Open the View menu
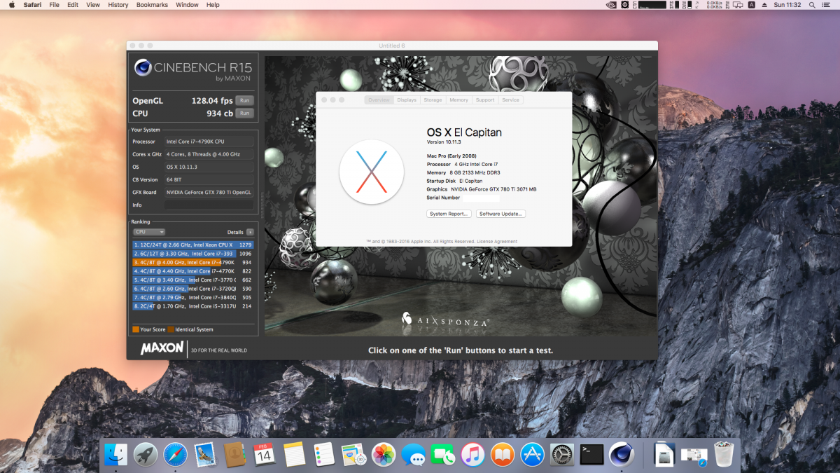The width and height of the screenshot is (840, 473). tap(93, 4)
